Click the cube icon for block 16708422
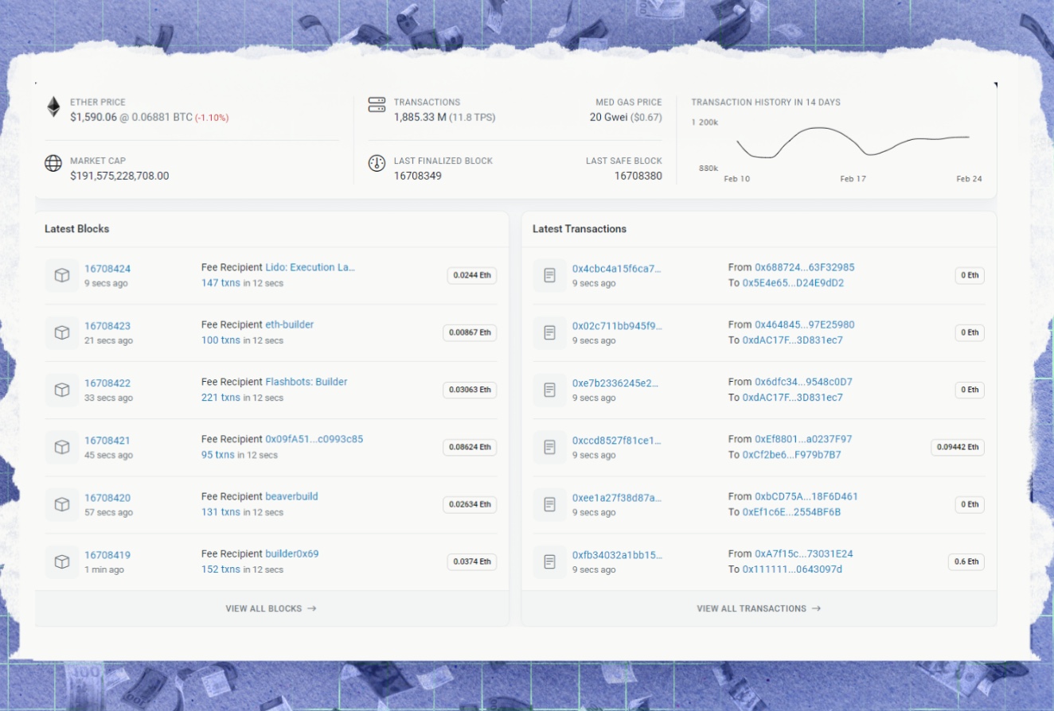This screenshot has width=1054, height=711. pos(62,390)
